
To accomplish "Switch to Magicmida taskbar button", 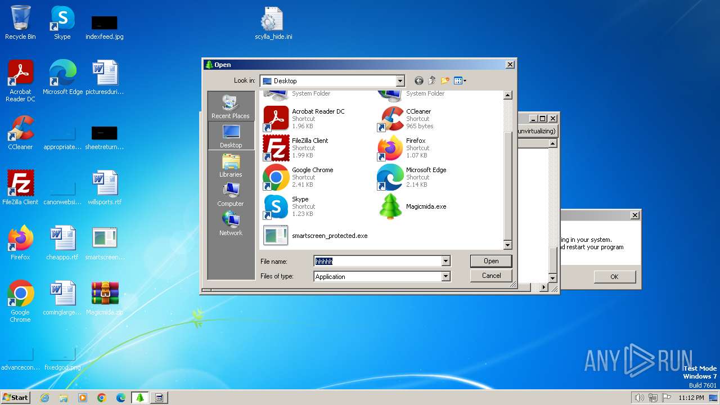I will pyautogui.click(x=140, y=398).
